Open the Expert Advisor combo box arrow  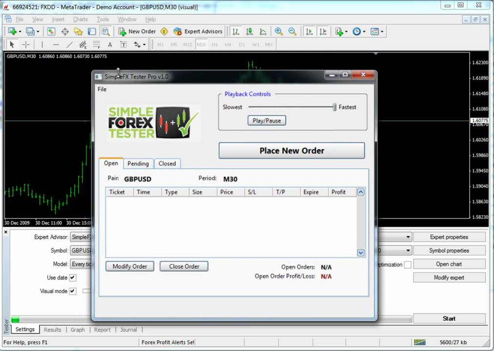408,237
